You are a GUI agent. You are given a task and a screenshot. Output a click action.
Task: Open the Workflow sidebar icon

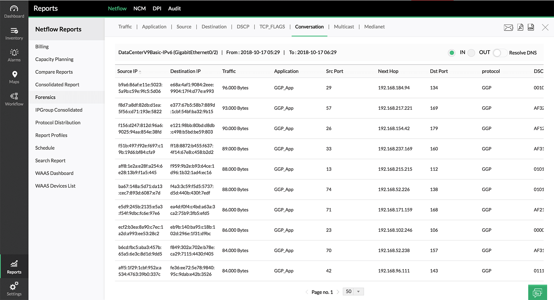[14, 96]
